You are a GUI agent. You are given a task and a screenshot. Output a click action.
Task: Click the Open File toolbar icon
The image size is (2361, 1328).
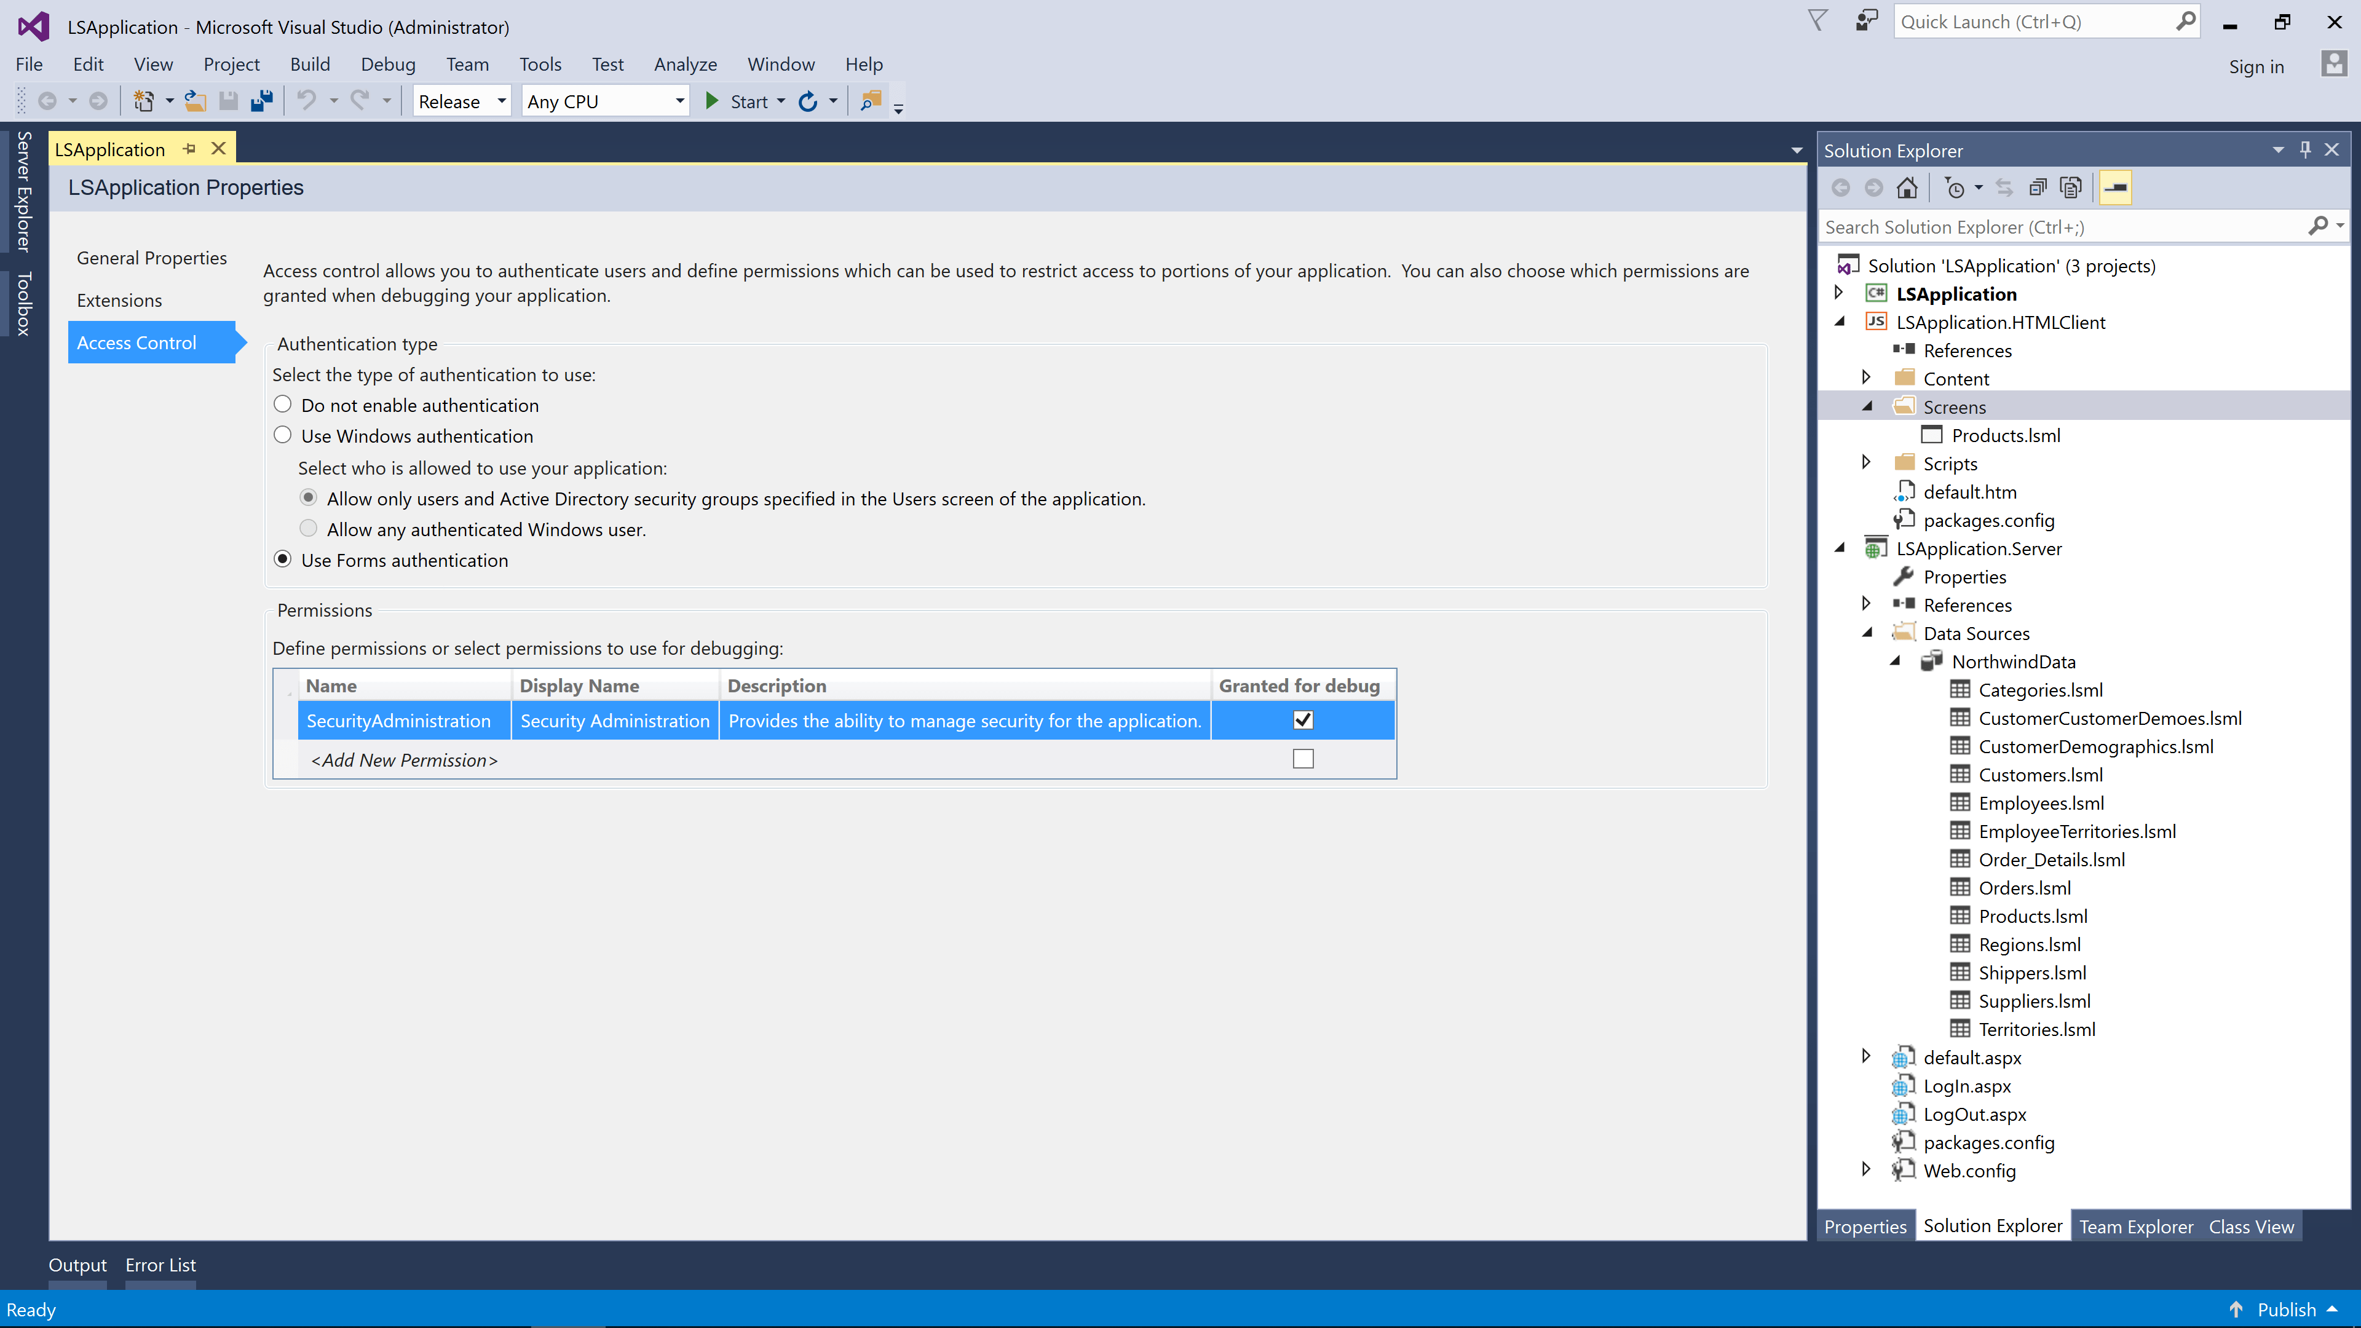point(196,101)
